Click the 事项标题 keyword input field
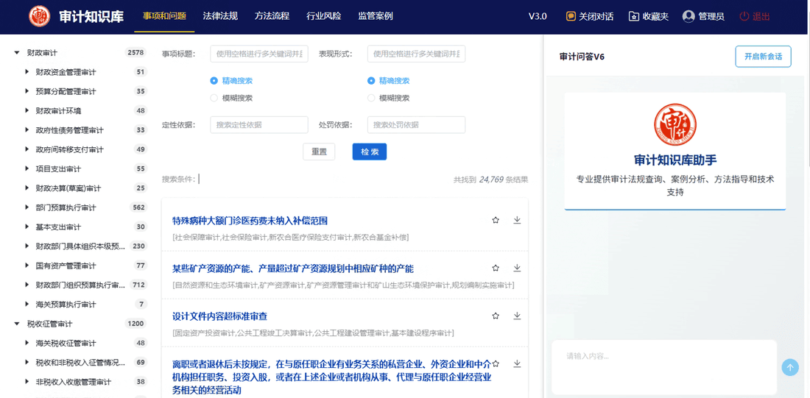The image size is (810, 398). pyautogui.click(x=259, y=54)
